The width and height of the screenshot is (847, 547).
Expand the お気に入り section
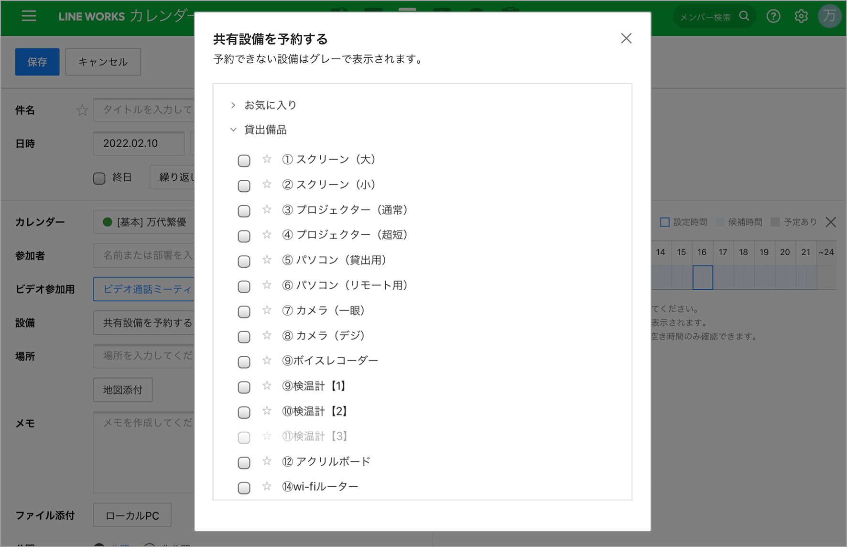pyautogui.click(x=233, y=105)
